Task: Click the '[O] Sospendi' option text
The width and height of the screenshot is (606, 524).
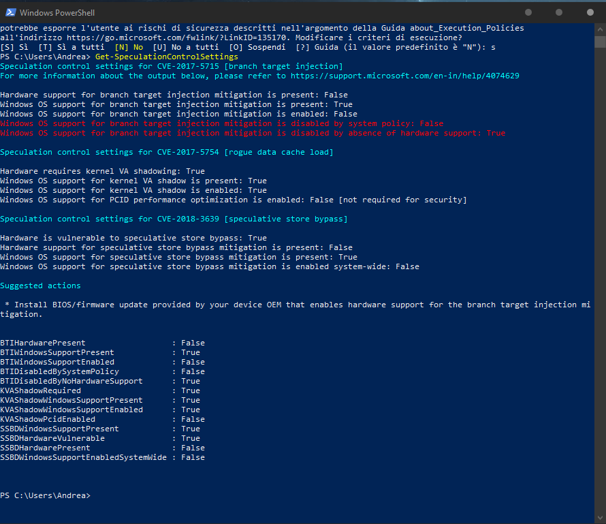Action: tap(257, 47)
